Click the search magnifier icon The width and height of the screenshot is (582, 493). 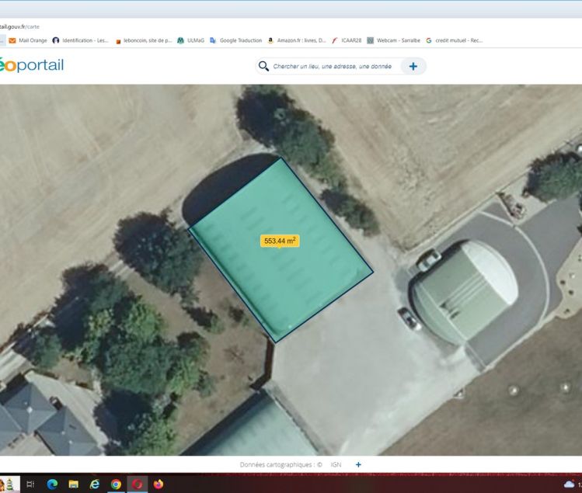(263, 67)
